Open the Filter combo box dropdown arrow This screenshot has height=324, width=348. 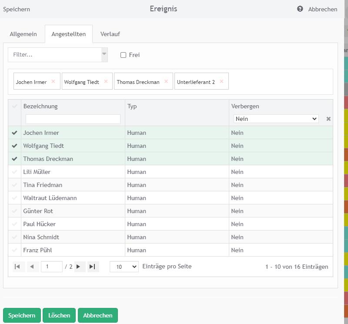pyautogui.click(x=104, y=54)
